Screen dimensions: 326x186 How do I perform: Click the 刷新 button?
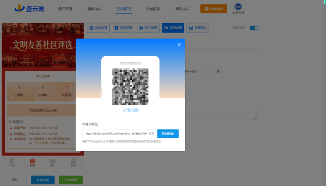(14, 180)
